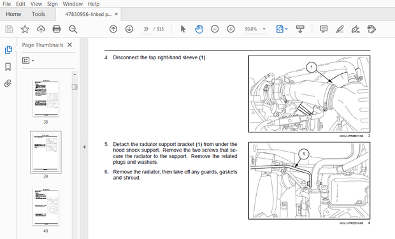Open the File menu

[x=6, y=4]
